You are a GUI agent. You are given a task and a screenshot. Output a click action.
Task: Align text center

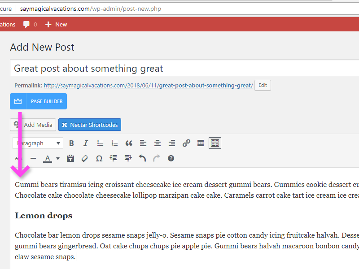158,143
